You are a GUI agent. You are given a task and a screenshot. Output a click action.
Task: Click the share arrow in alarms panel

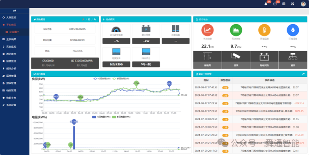pyautogui.click(x=303, y=74)
